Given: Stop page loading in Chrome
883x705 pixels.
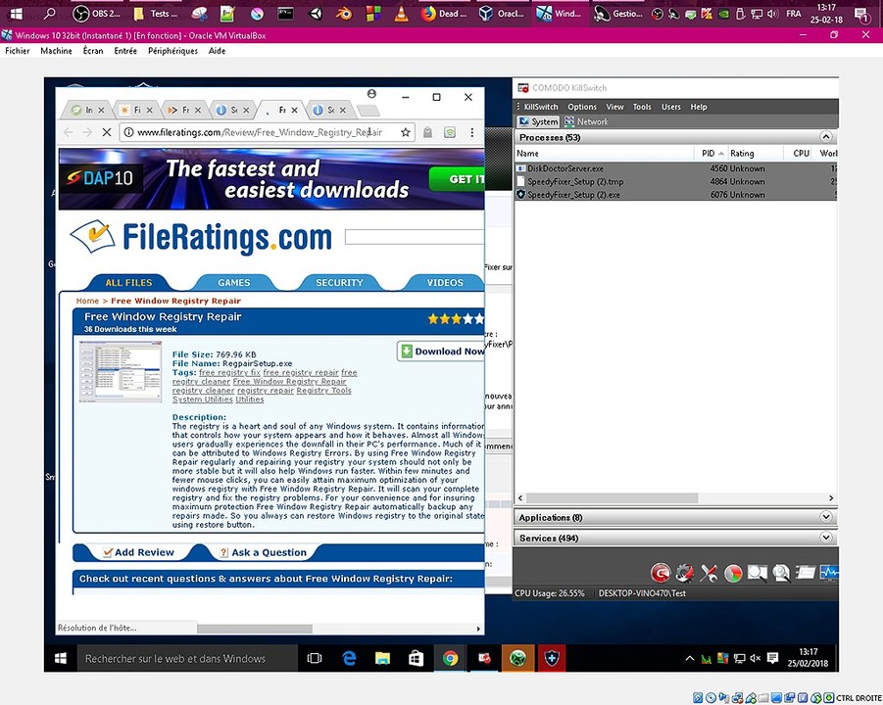Looking at the screenshot, I should coord(107,132).
